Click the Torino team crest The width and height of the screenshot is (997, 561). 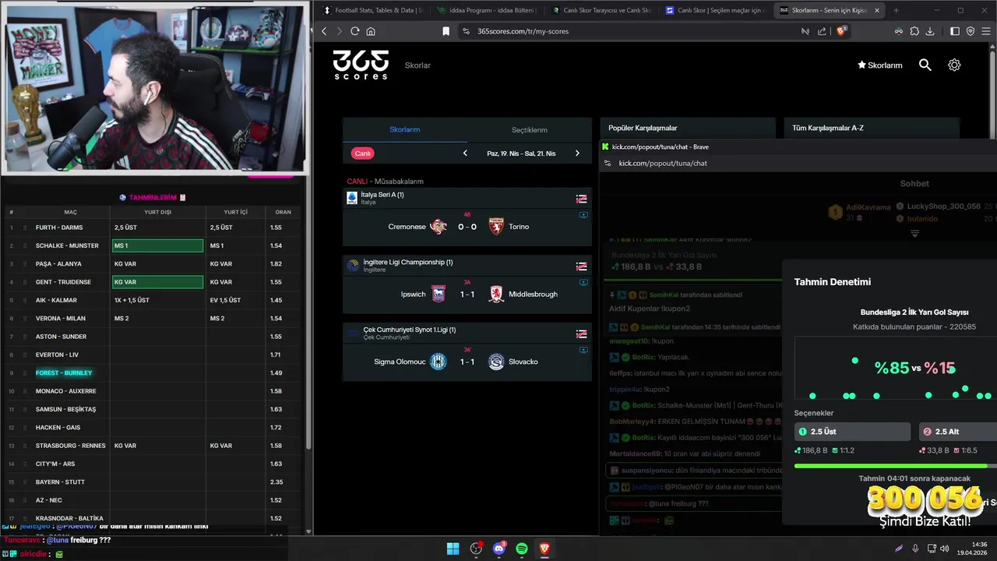tap(496, 227)
